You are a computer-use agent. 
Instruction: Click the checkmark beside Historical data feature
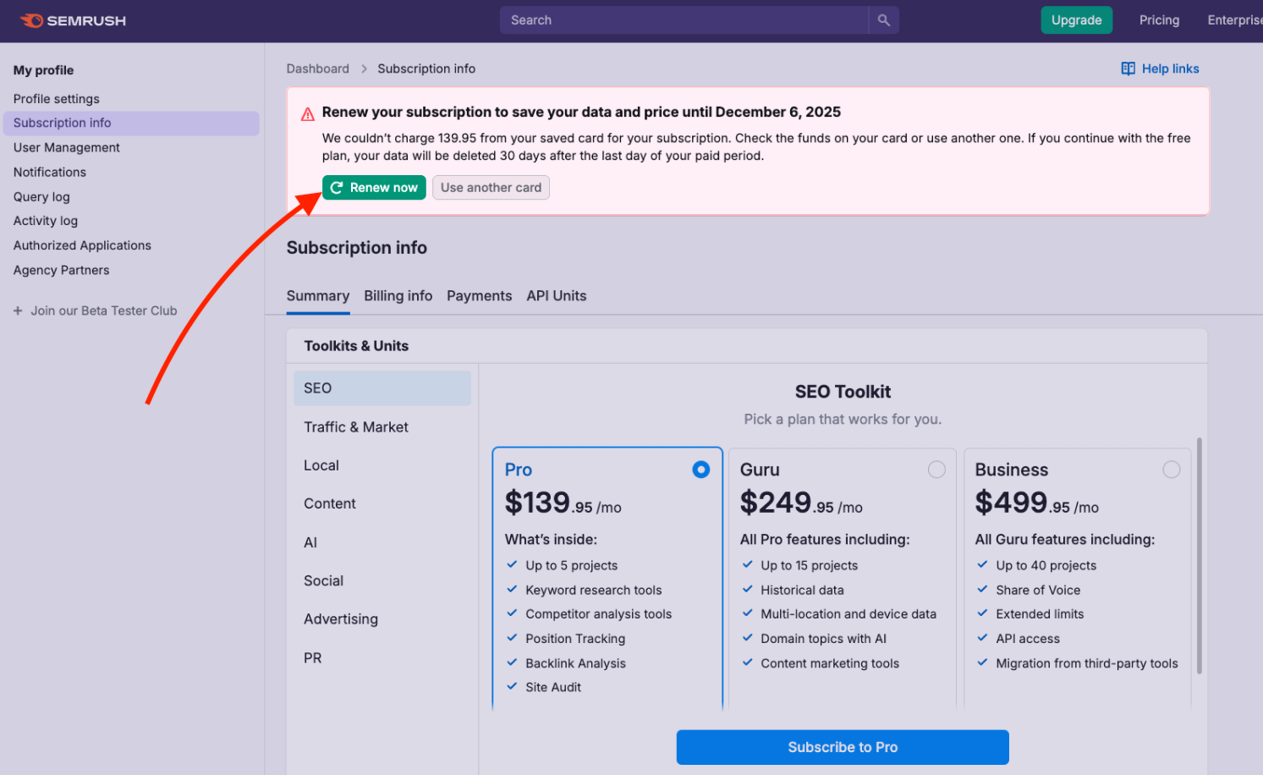[x=747, y=590]
